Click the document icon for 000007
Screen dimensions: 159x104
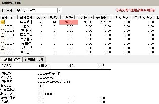click(3, 44)
